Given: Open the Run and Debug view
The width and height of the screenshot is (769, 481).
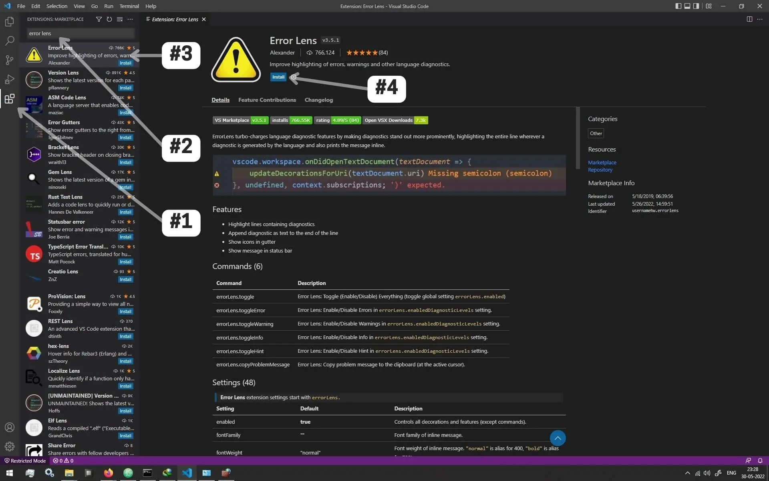Looking at the screenshot, I should 10,79.
